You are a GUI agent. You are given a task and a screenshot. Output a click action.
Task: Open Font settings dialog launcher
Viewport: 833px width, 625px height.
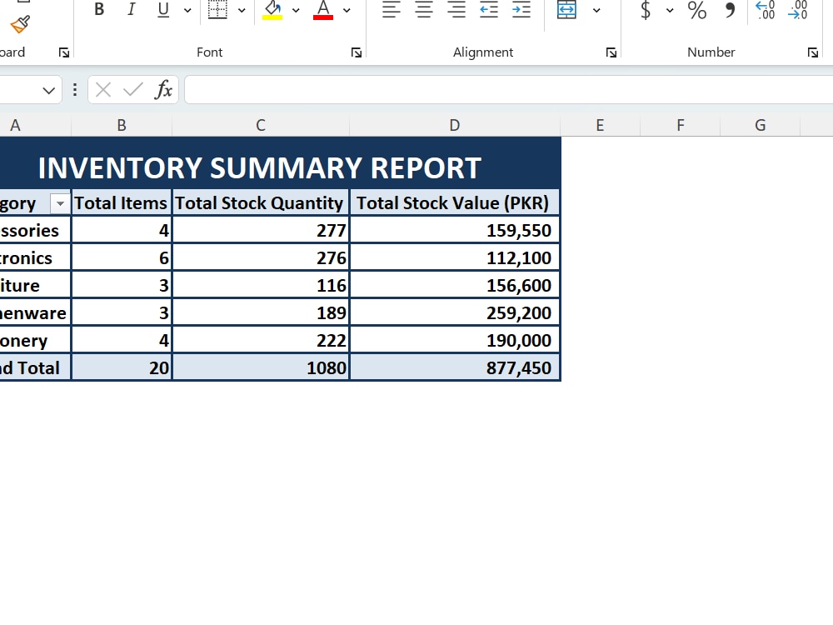tap(357, 52)
